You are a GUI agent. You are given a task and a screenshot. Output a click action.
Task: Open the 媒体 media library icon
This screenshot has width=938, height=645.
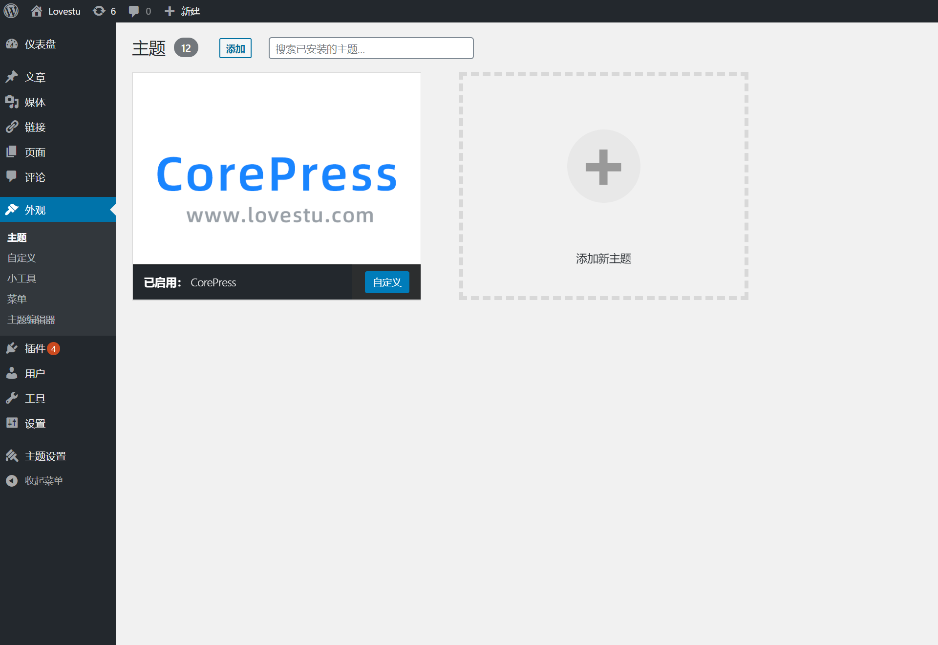tap(12, 102)
